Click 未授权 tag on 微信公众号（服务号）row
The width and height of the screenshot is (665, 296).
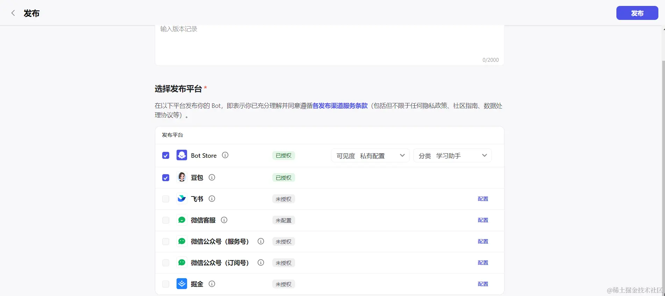(x=284, y=242)
